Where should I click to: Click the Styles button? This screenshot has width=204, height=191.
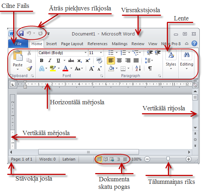click(171, 60)
